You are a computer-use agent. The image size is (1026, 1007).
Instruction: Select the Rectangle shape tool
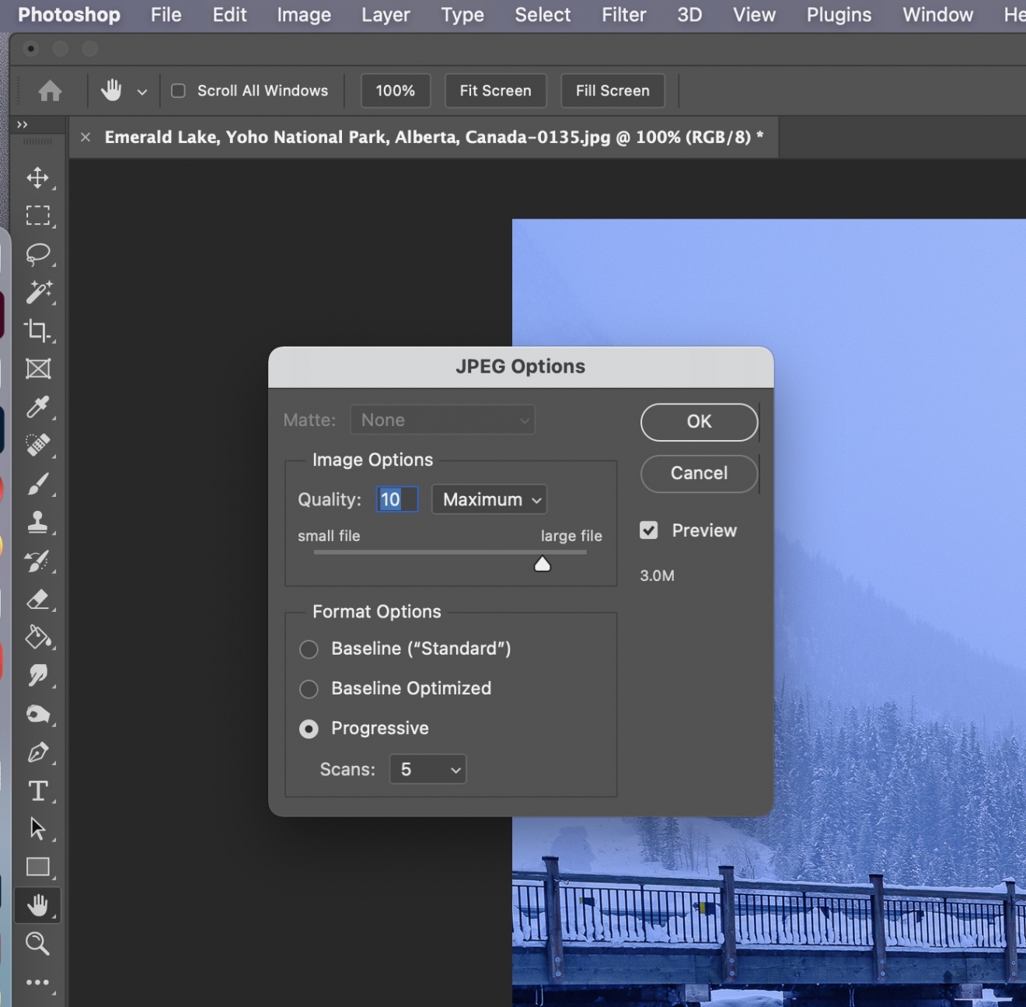click(37, 866)
